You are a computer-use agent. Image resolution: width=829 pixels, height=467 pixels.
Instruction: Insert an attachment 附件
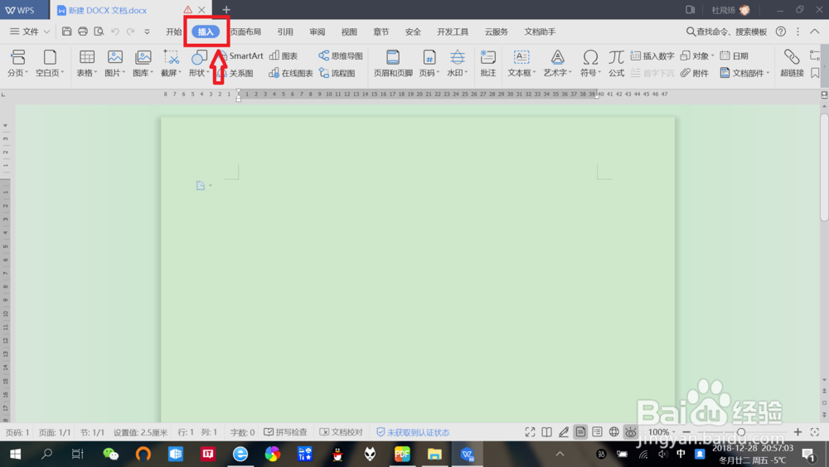[695, 73]
